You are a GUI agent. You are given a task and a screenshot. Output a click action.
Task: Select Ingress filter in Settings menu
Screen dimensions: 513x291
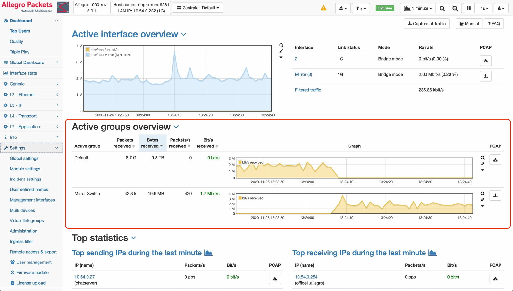21,241
